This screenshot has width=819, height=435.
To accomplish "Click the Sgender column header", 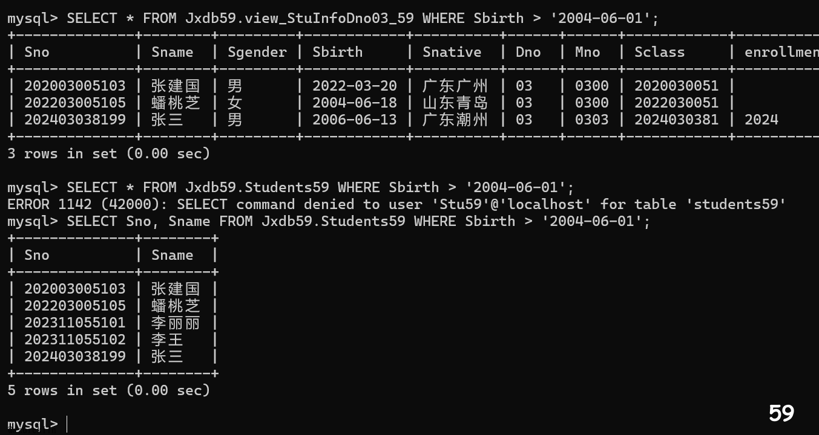I will [x=257, y=52].
